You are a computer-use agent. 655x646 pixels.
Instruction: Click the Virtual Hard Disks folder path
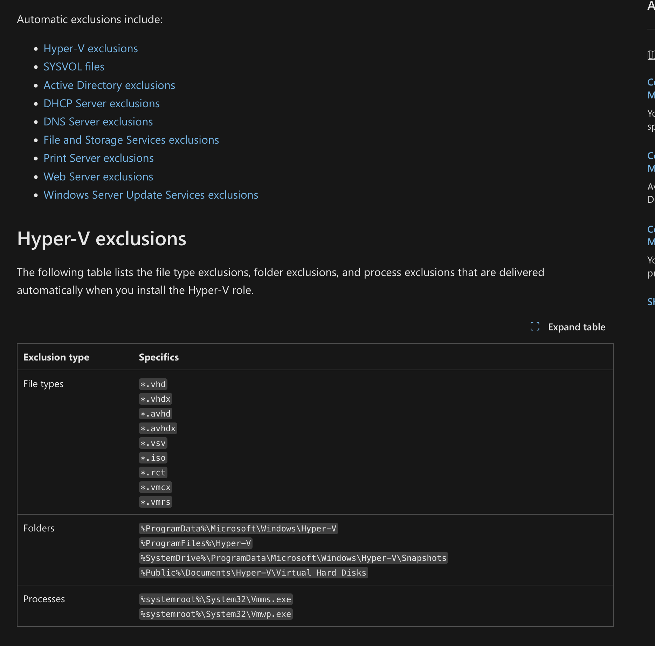pyautogui.click(x=253, y=573)
